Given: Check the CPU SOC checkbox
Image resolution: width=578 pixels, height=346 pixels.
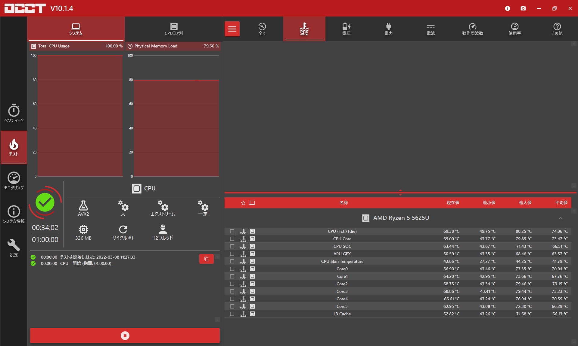Looking at the screenshot, I should pos(232,246).
